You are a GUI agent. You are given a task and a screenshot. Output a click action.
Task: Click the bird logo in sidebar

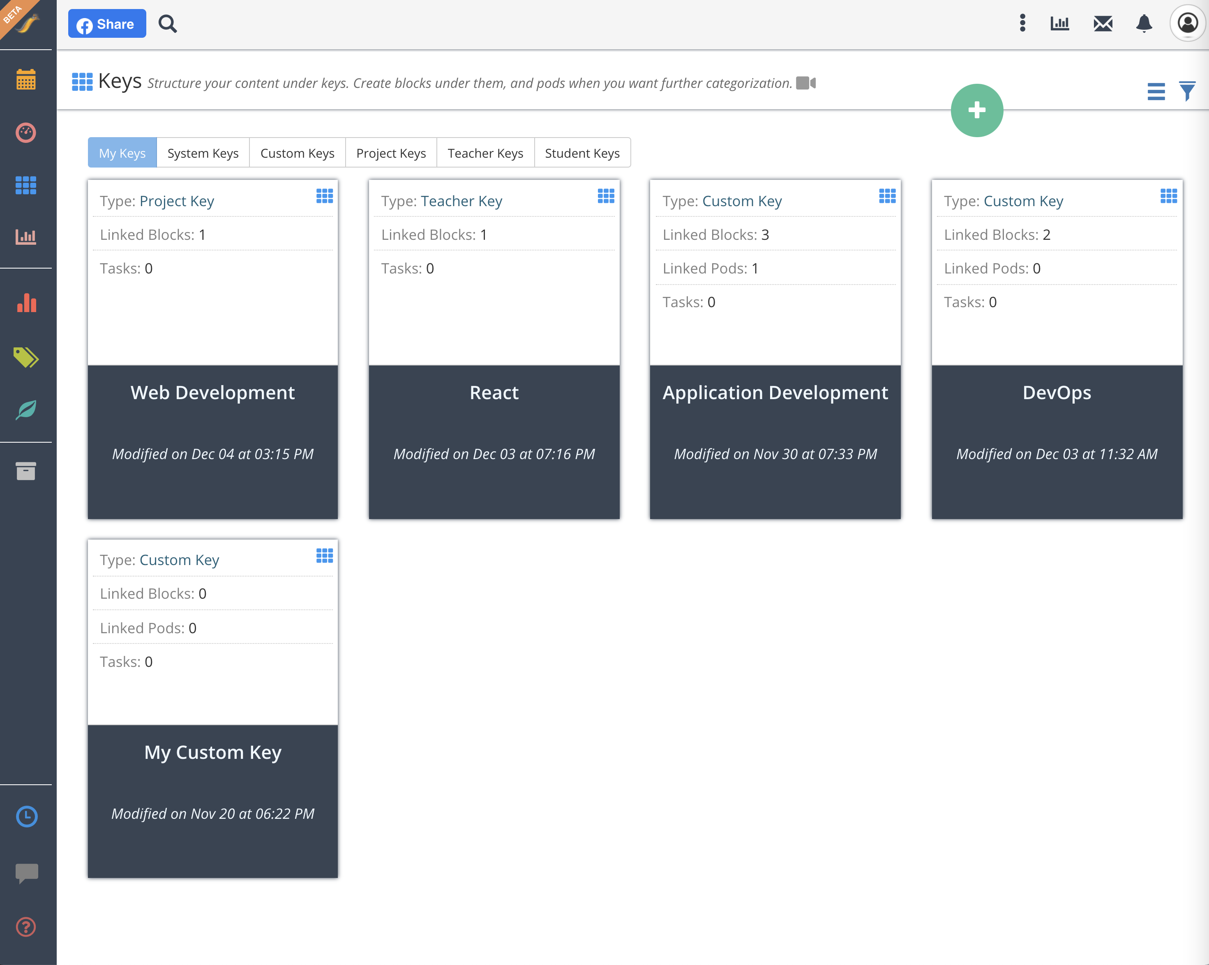point(26,23)
